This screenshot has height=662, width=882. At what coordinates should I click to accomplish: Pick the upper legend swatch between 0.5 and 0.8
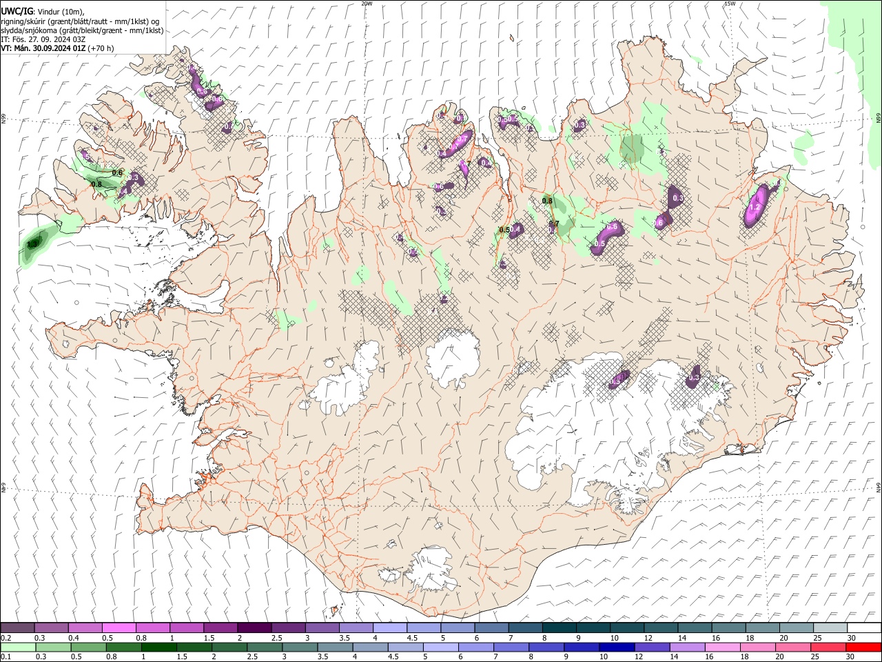coord(119,628)
